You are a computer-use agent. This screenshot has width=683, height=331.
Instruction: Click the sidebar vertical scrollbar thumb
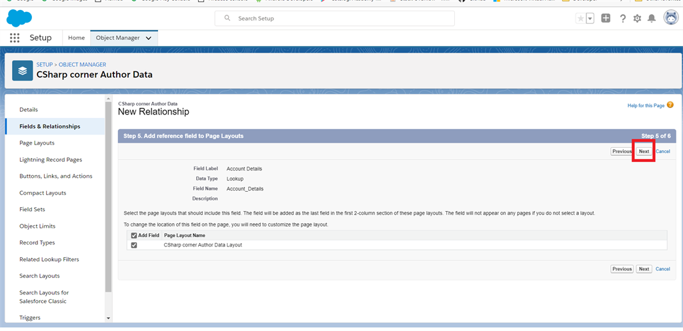coord(109,197)
